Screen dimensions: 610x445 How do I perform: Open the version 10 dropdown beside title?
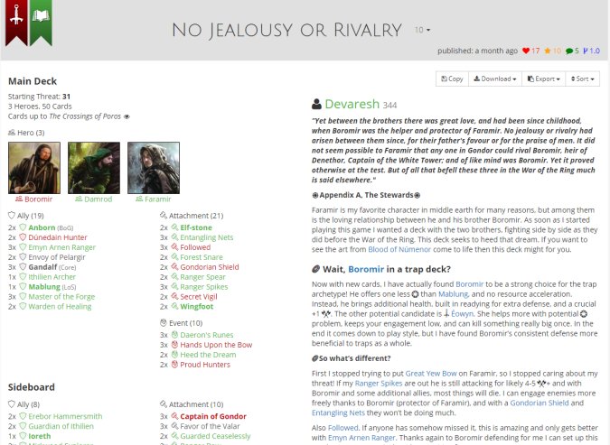coord(423,30)
